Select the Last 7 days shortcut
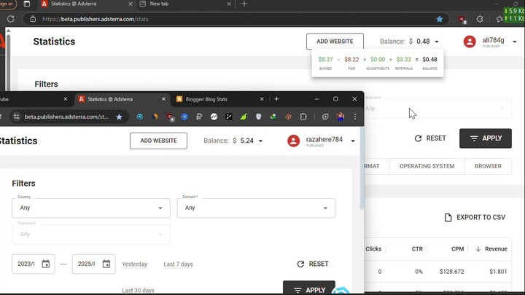525x295 pixels. click(x=178, y=264)
